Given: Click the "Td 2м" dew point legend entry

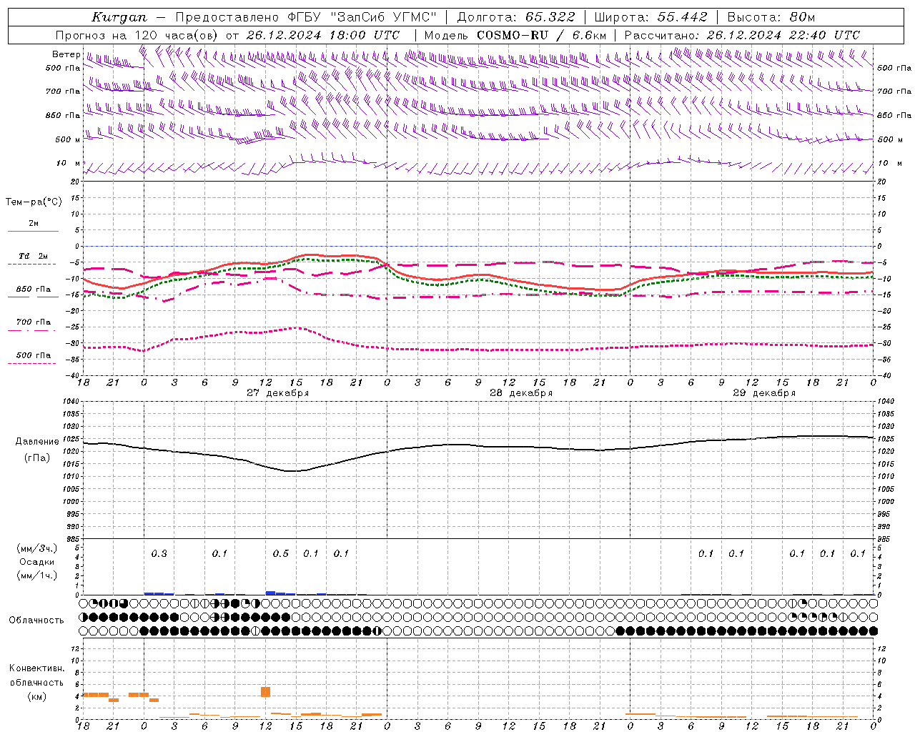Looking at the screenshot, I should tap(34, 256).
